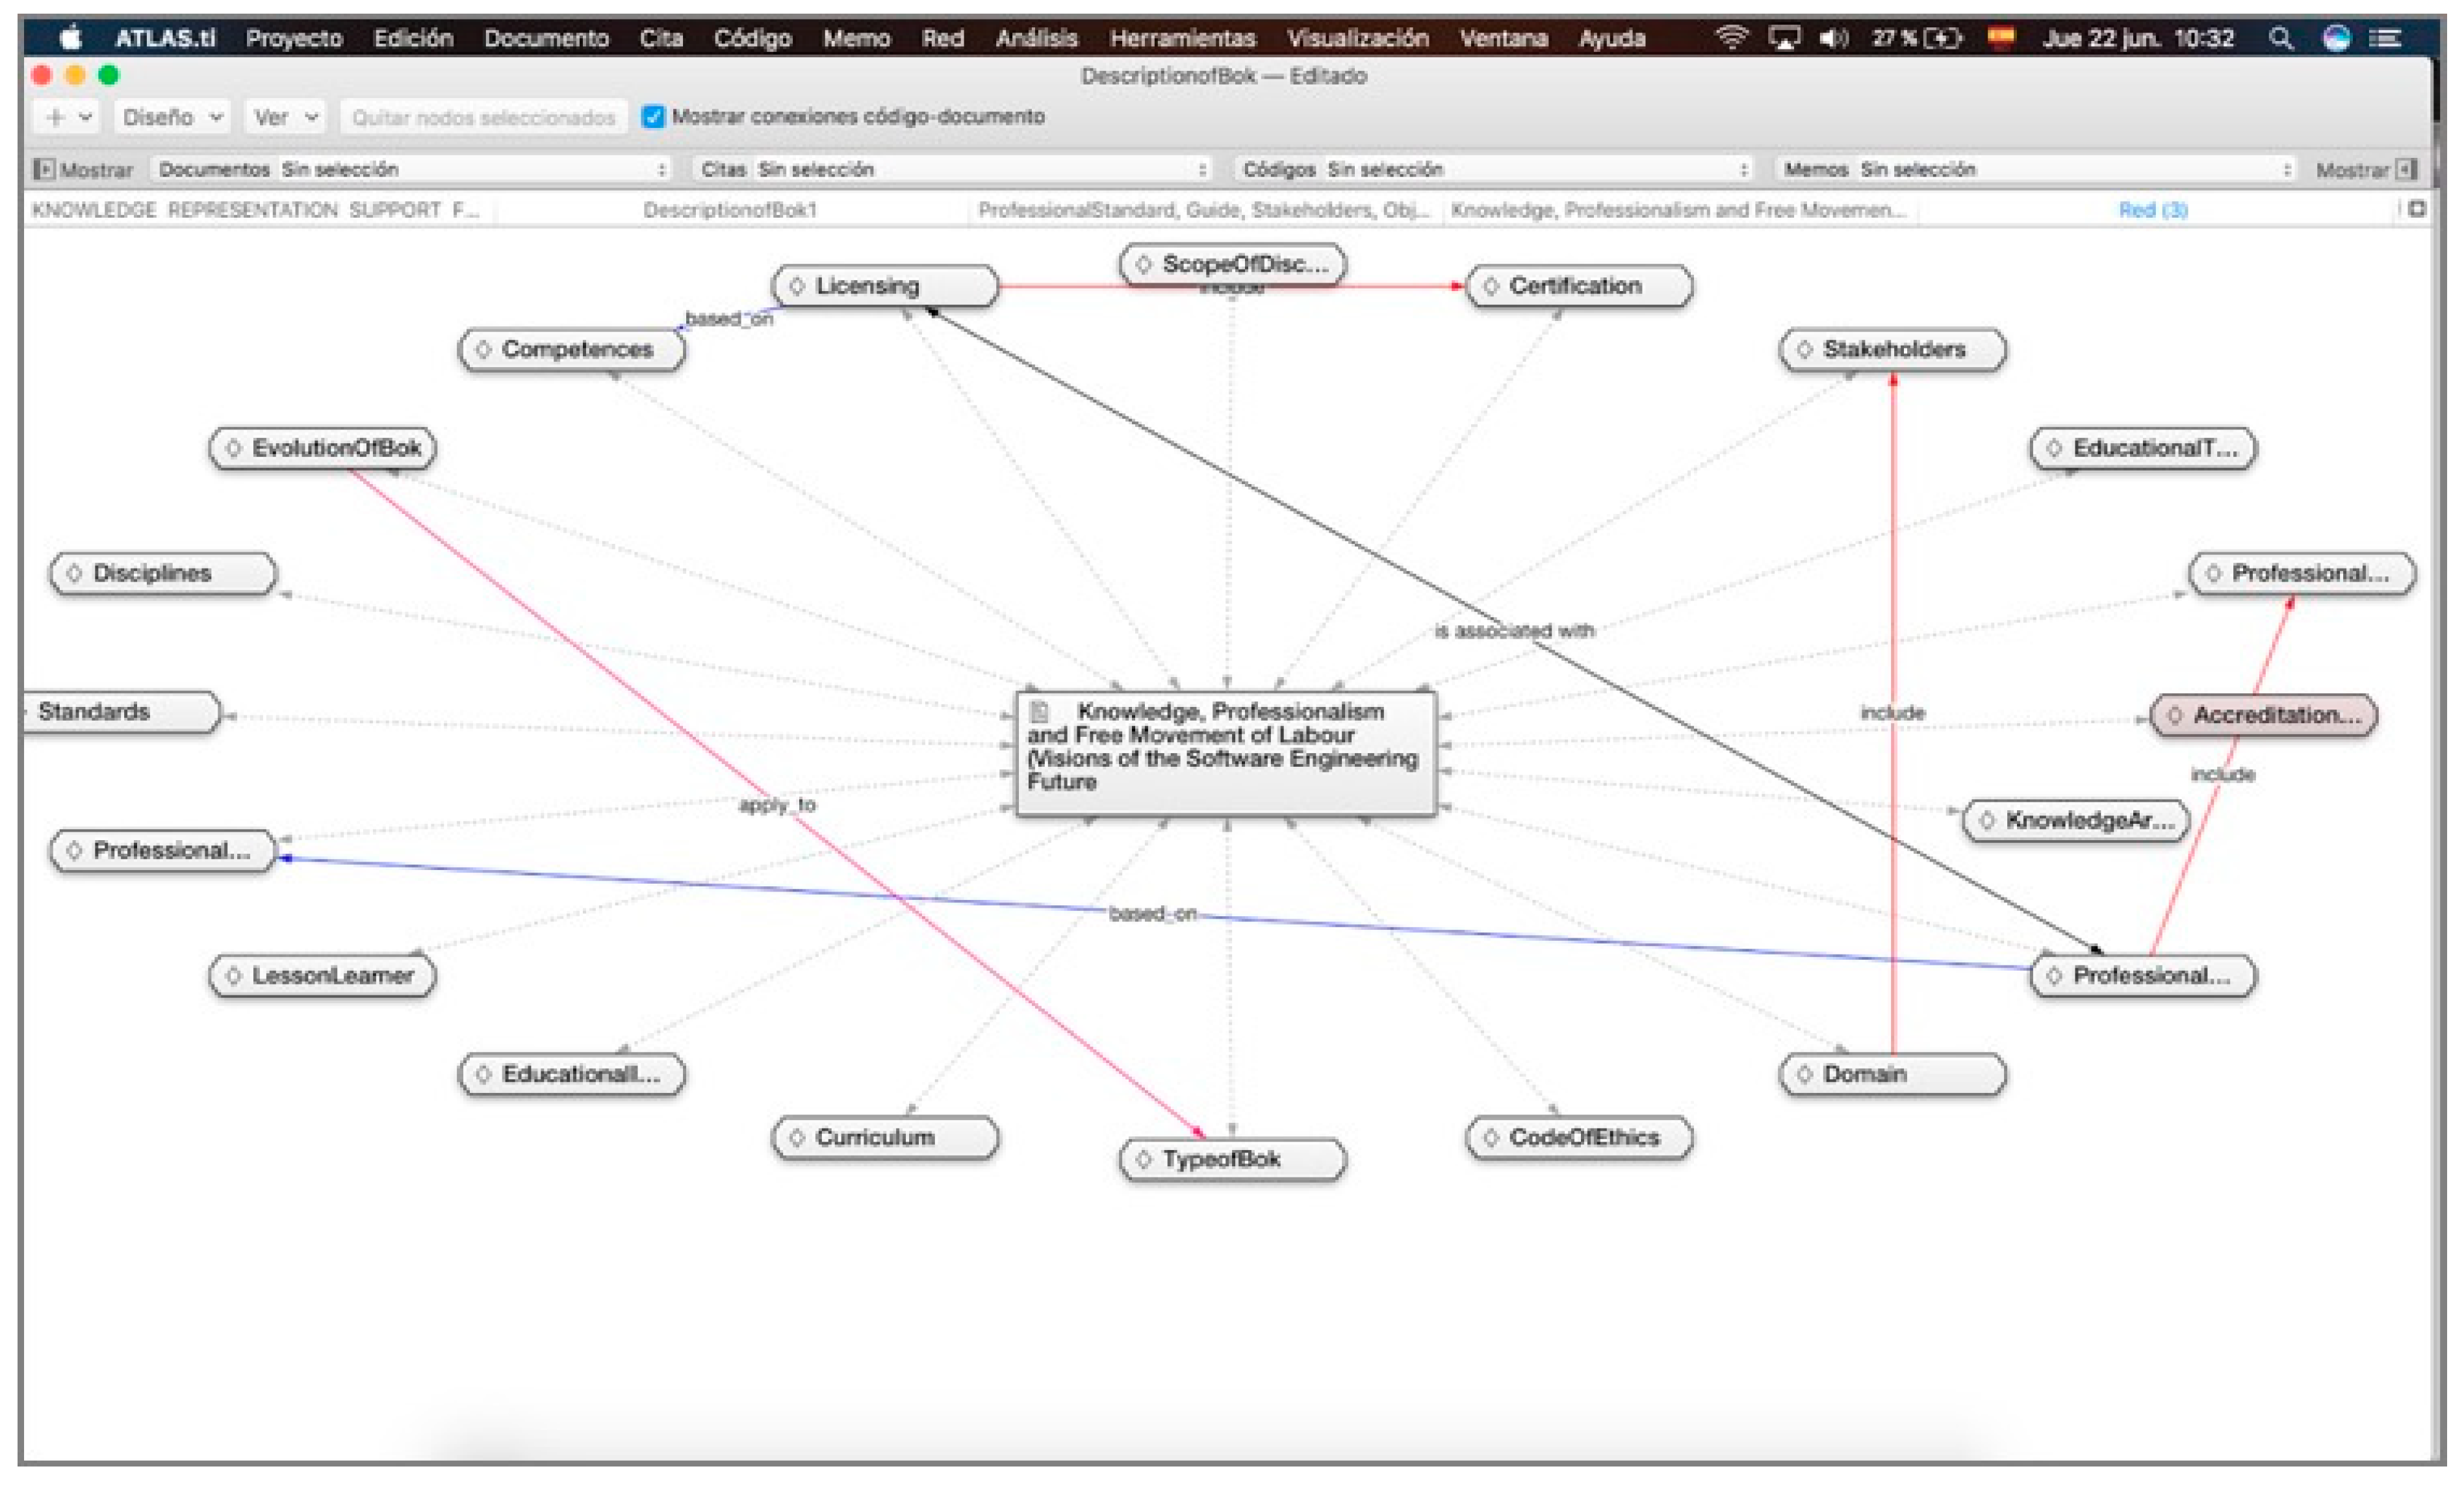Open macOS Spotlight search icon
Viewport: 2464px width, 1486px height.
click(x=2281, y=38)
